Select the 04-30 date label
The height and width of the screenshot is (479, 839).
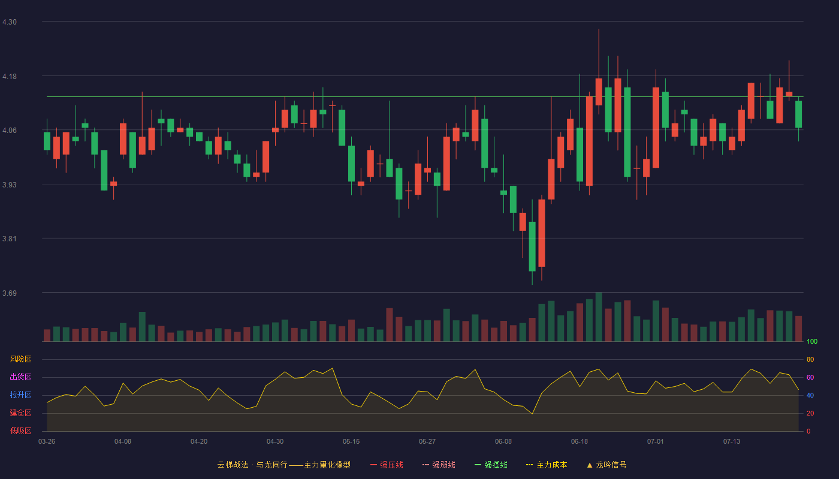coord(275,441)
